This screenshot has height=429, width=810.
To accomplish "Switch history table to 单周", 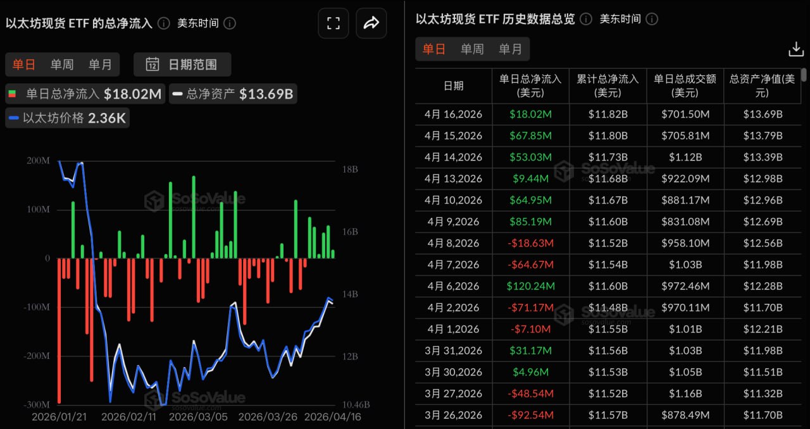I will [472, 49].
